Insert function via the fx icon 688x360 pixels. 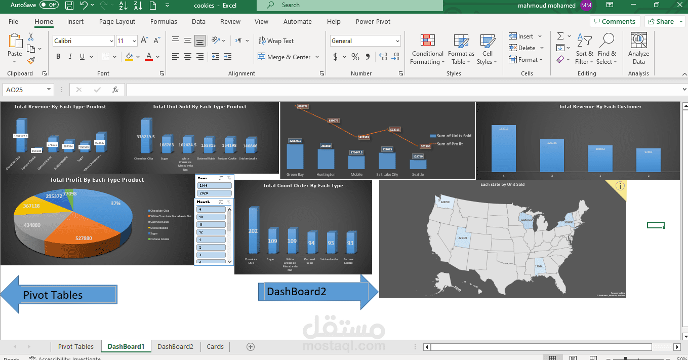pos(115,90)
